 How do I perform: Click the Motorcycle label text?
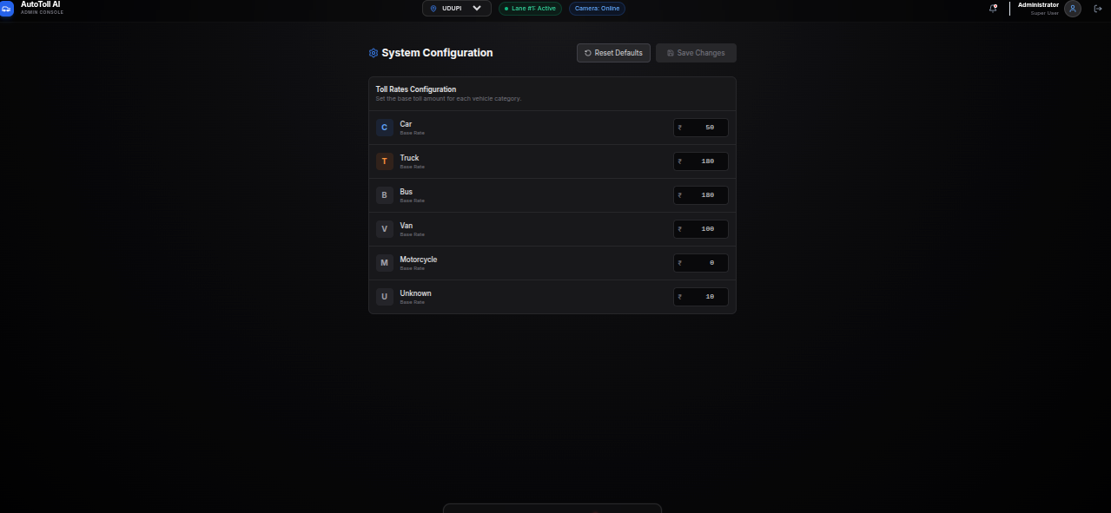(x=419, y=260)
